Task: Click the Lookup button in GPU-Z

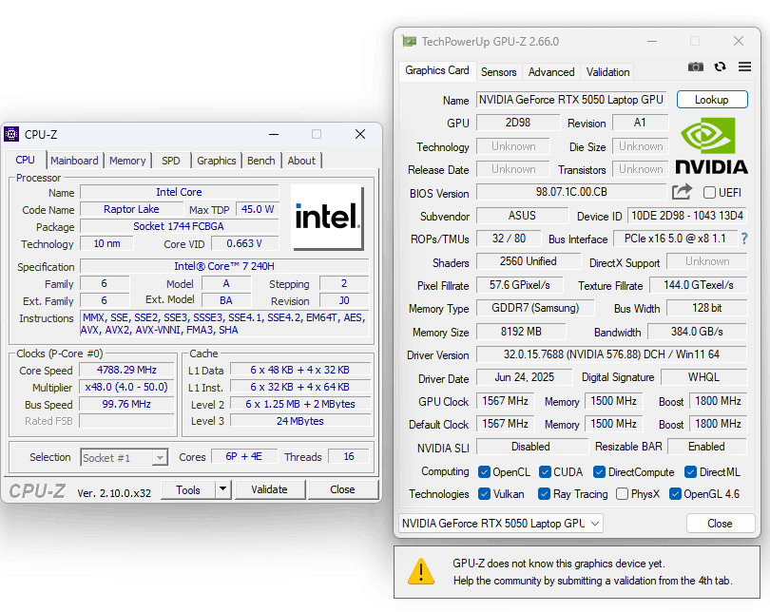Action: tap(712, 100)
